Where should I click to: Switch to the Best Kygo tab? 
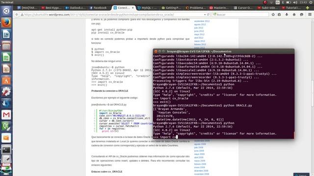pyautogui.click(x=52, y=8)
